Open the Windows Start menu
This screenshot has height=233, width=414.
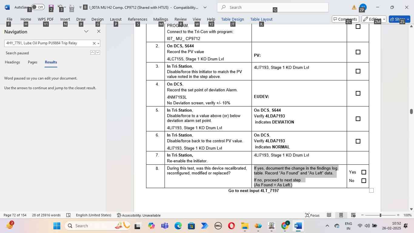57,226
